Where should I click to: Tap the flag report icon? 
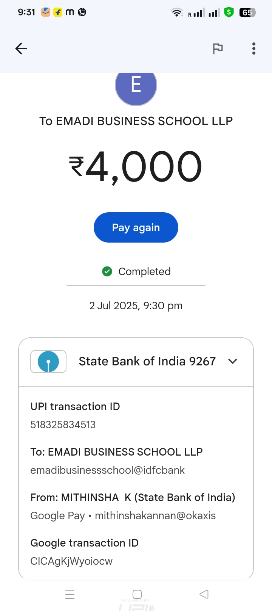point(218,49)
